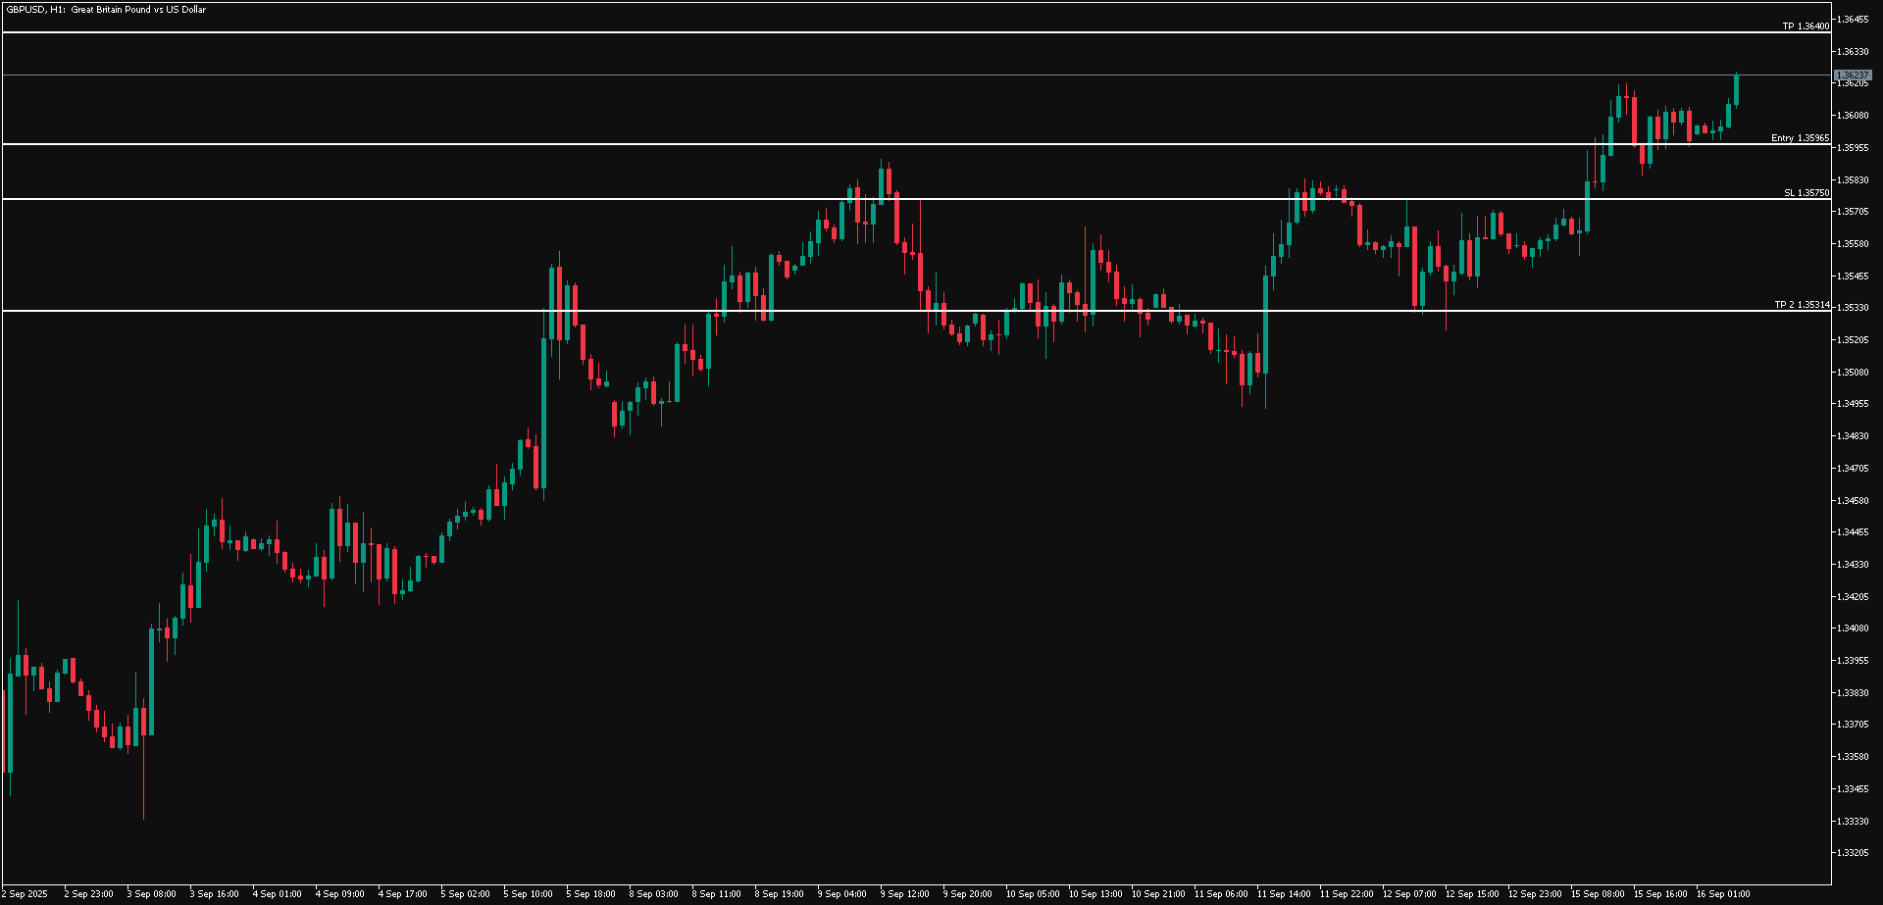Click the TP 2 1.35314 text label
The width and height of the screenshot is (1883, 905).
[1801, 305]
